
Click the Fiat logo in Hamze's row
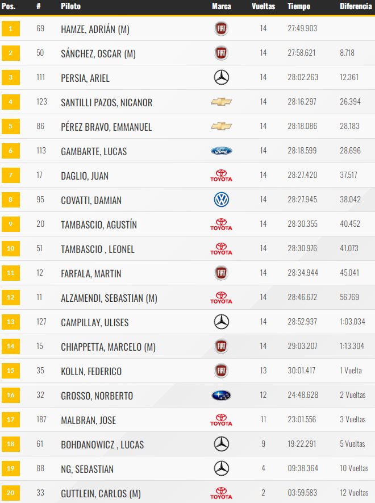click(221, 28)
